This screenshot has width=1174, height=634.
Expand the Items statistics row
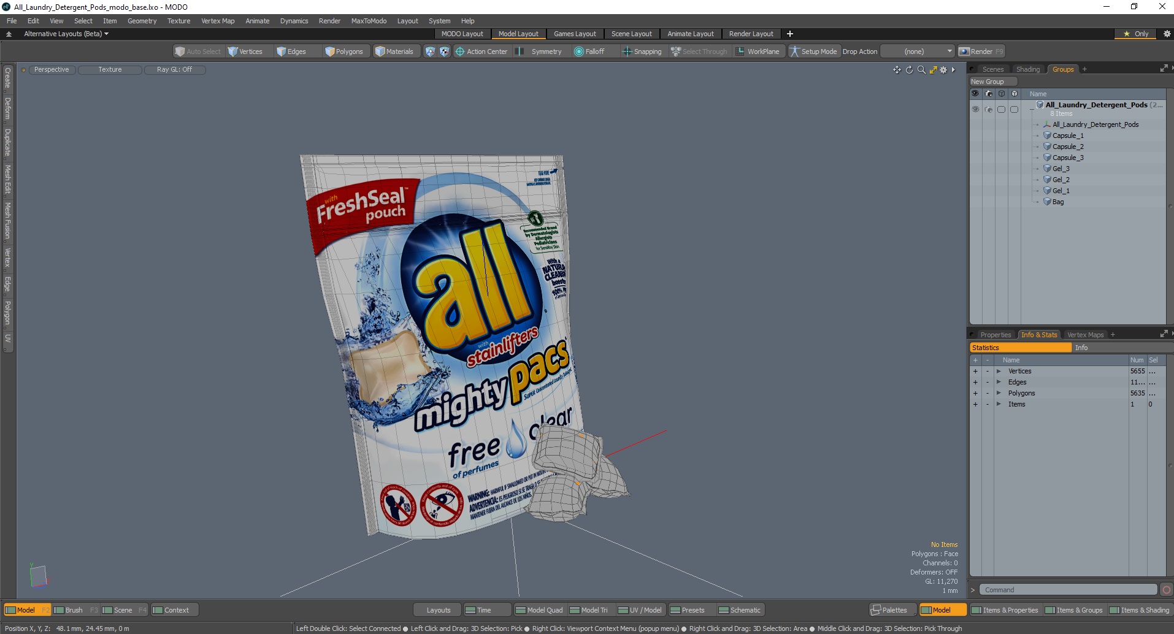999,404
